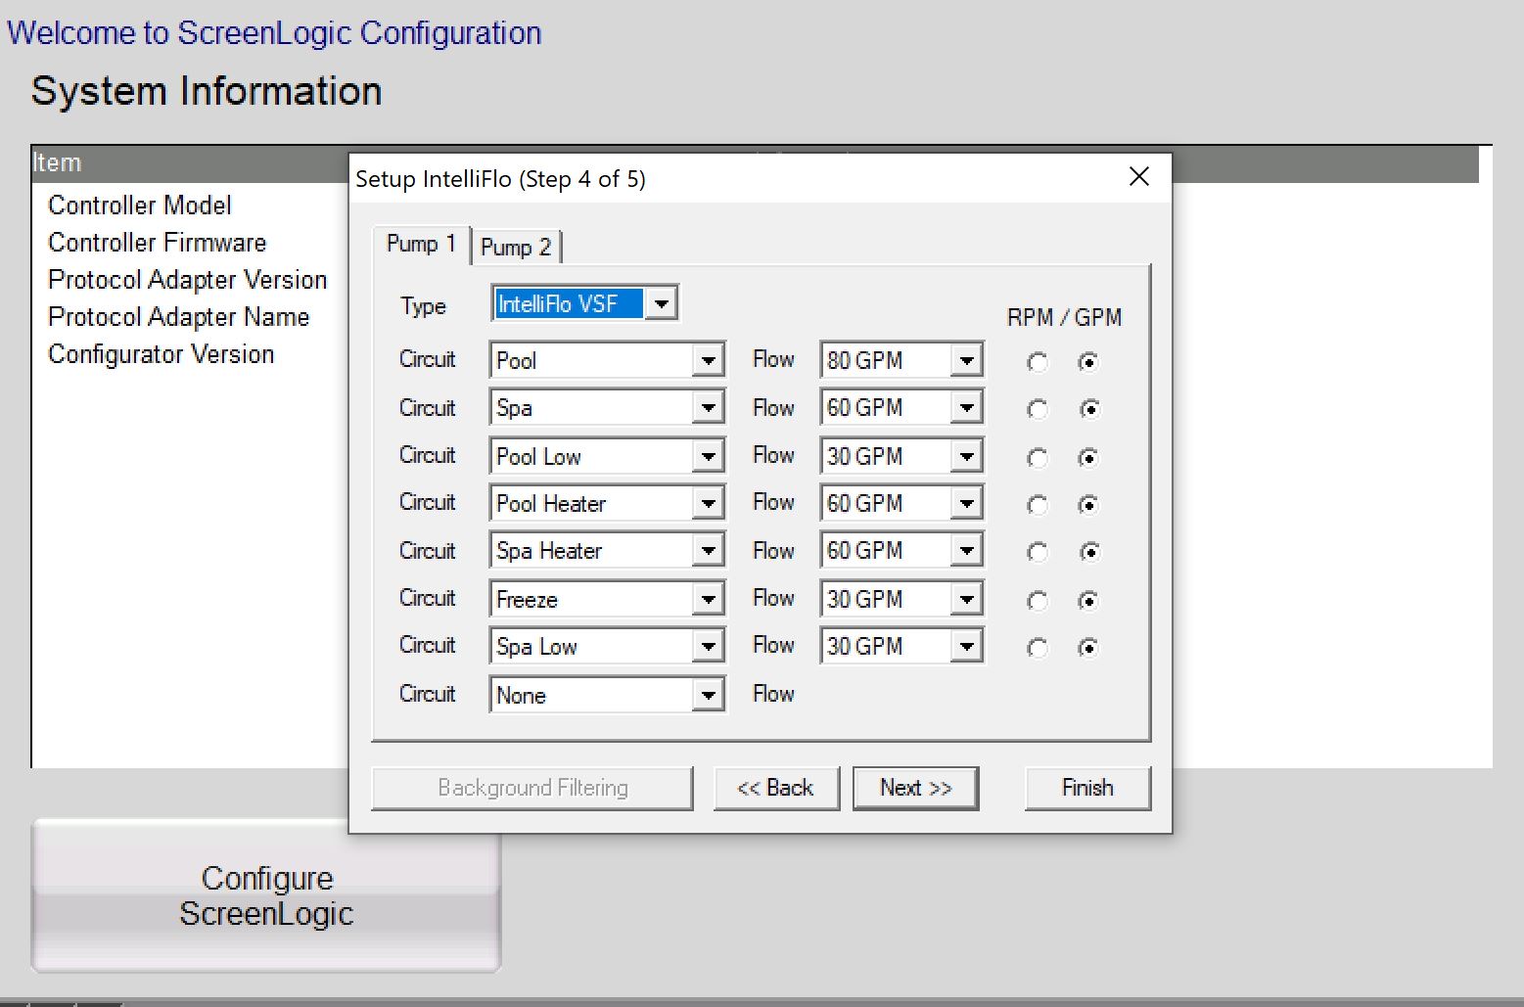
Task: Select the RPM radio for the Freeze circuit
Action: [x=1038, y=600]
